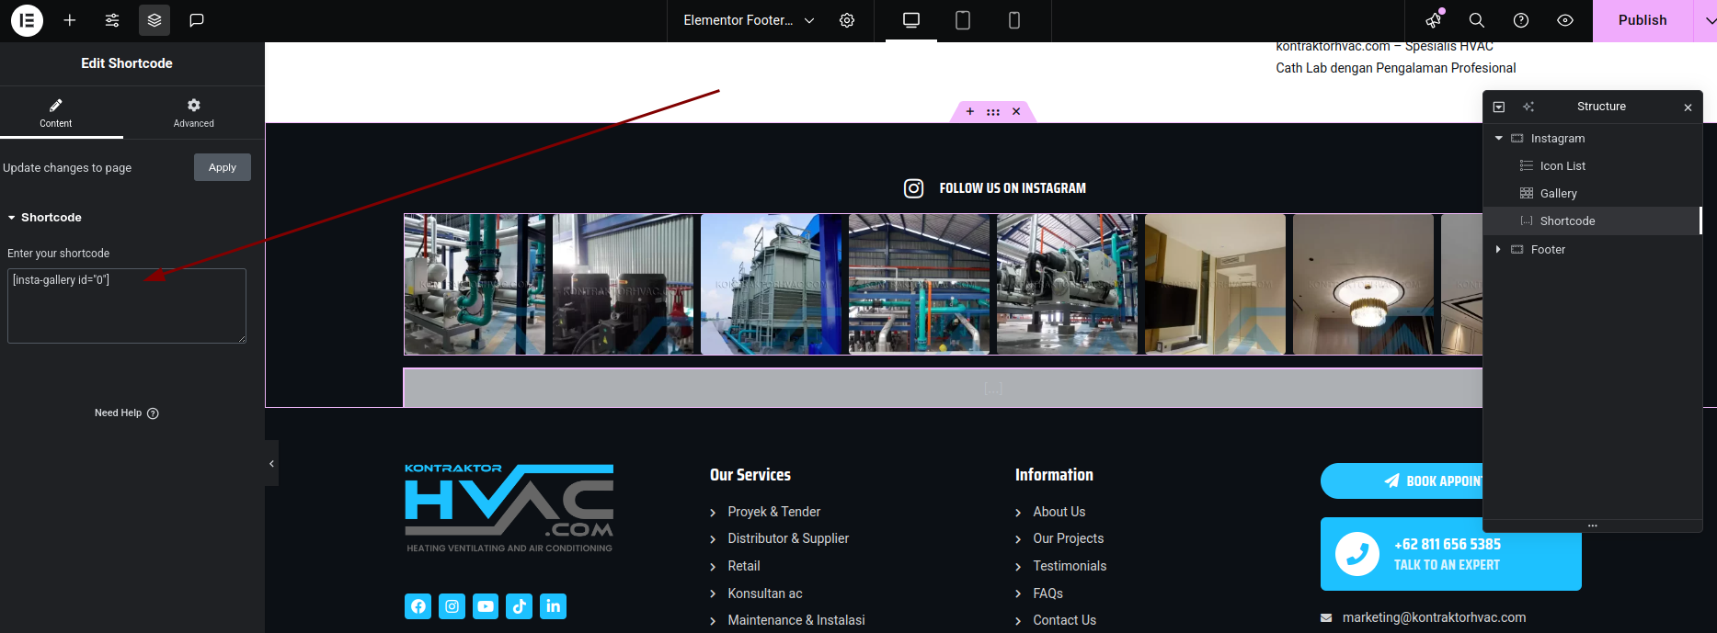1717x633 pixels.
Task: Open the Finder search icon
Action: click(1477, 20)
